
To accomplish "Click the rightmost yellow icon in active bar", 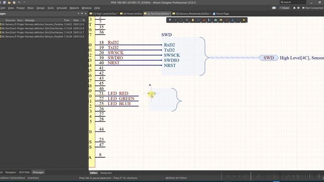I will click(x=244, y=20).
